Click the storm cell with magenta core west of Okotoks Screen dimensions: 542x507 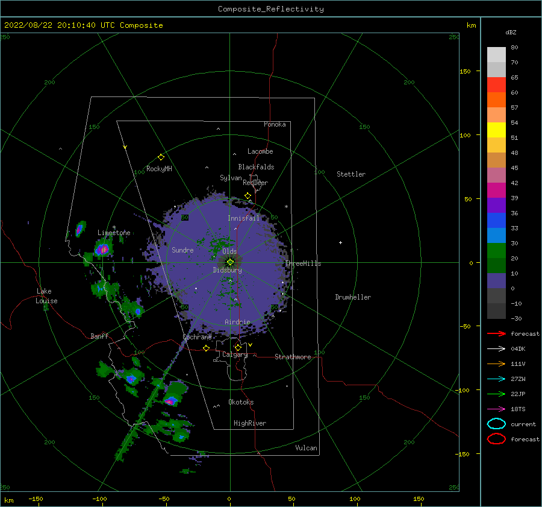point(170,402)
